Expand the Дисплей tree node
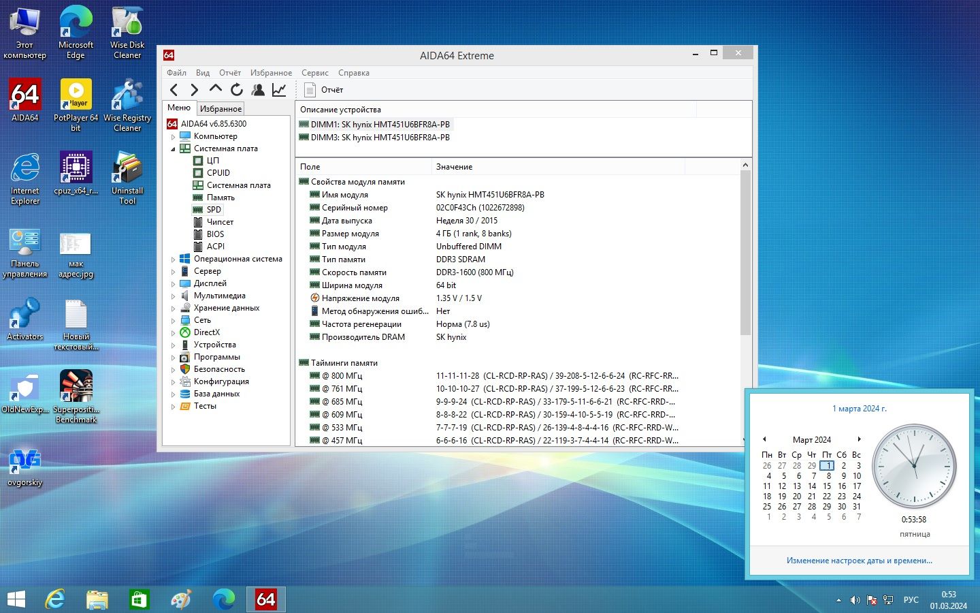 click(x=173, y=283)
